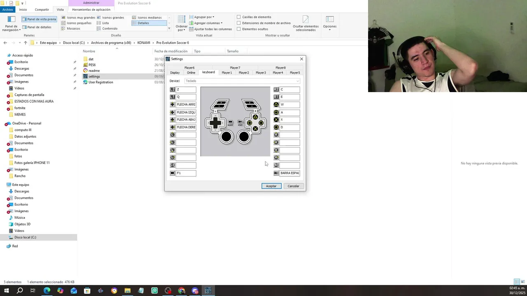Screen dimensions: 527x296
Task: Click the D-pad left icon beside FLECHA IZQU
Action: (x=173, y=112)
